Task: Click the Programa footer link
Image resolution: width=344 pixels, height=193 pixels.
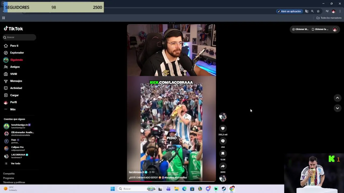Action: click(9, 178)
